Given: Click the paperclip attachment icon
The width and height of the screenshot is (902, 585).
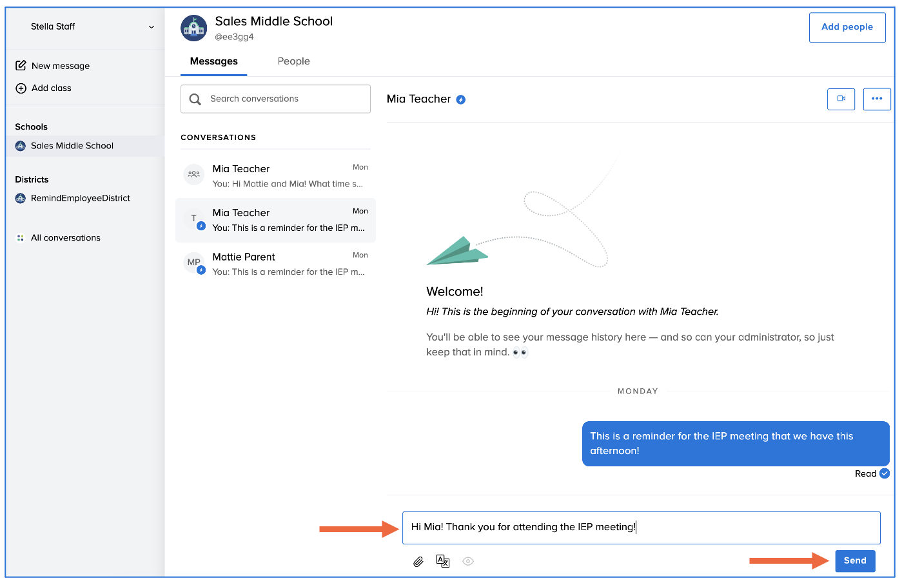Looking at the screenshot, I should [418, 562].
